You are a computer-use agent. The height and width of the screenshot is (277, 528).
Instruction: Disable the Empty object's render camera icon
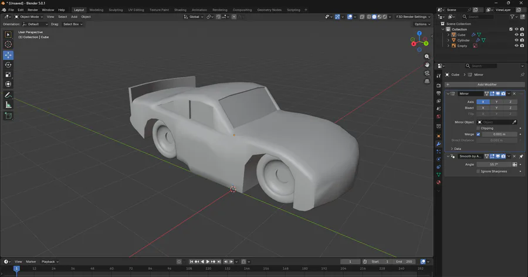point(522,46)
